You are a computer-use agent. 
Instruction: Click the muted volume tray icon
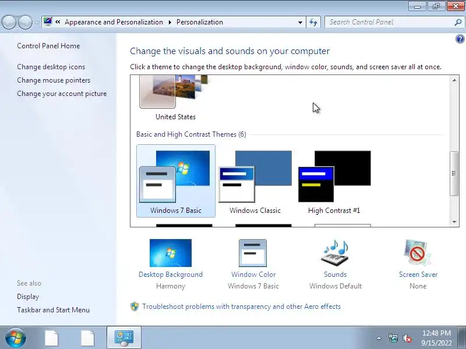(407, 338)
